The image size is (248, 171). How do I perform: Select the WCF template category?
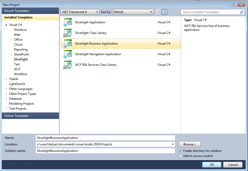point(17,69)
